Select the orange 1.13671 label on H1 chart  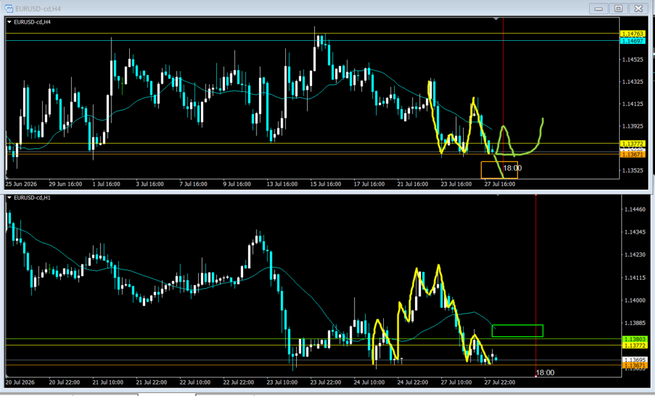(x=635, y=365)
